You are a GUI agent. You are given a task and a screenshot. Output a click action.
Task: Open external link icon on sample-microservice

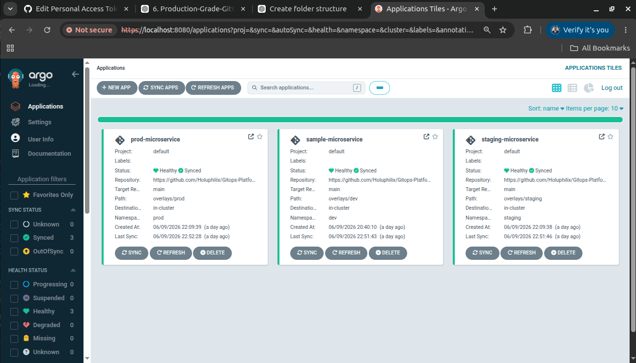[x=426, y=137]
